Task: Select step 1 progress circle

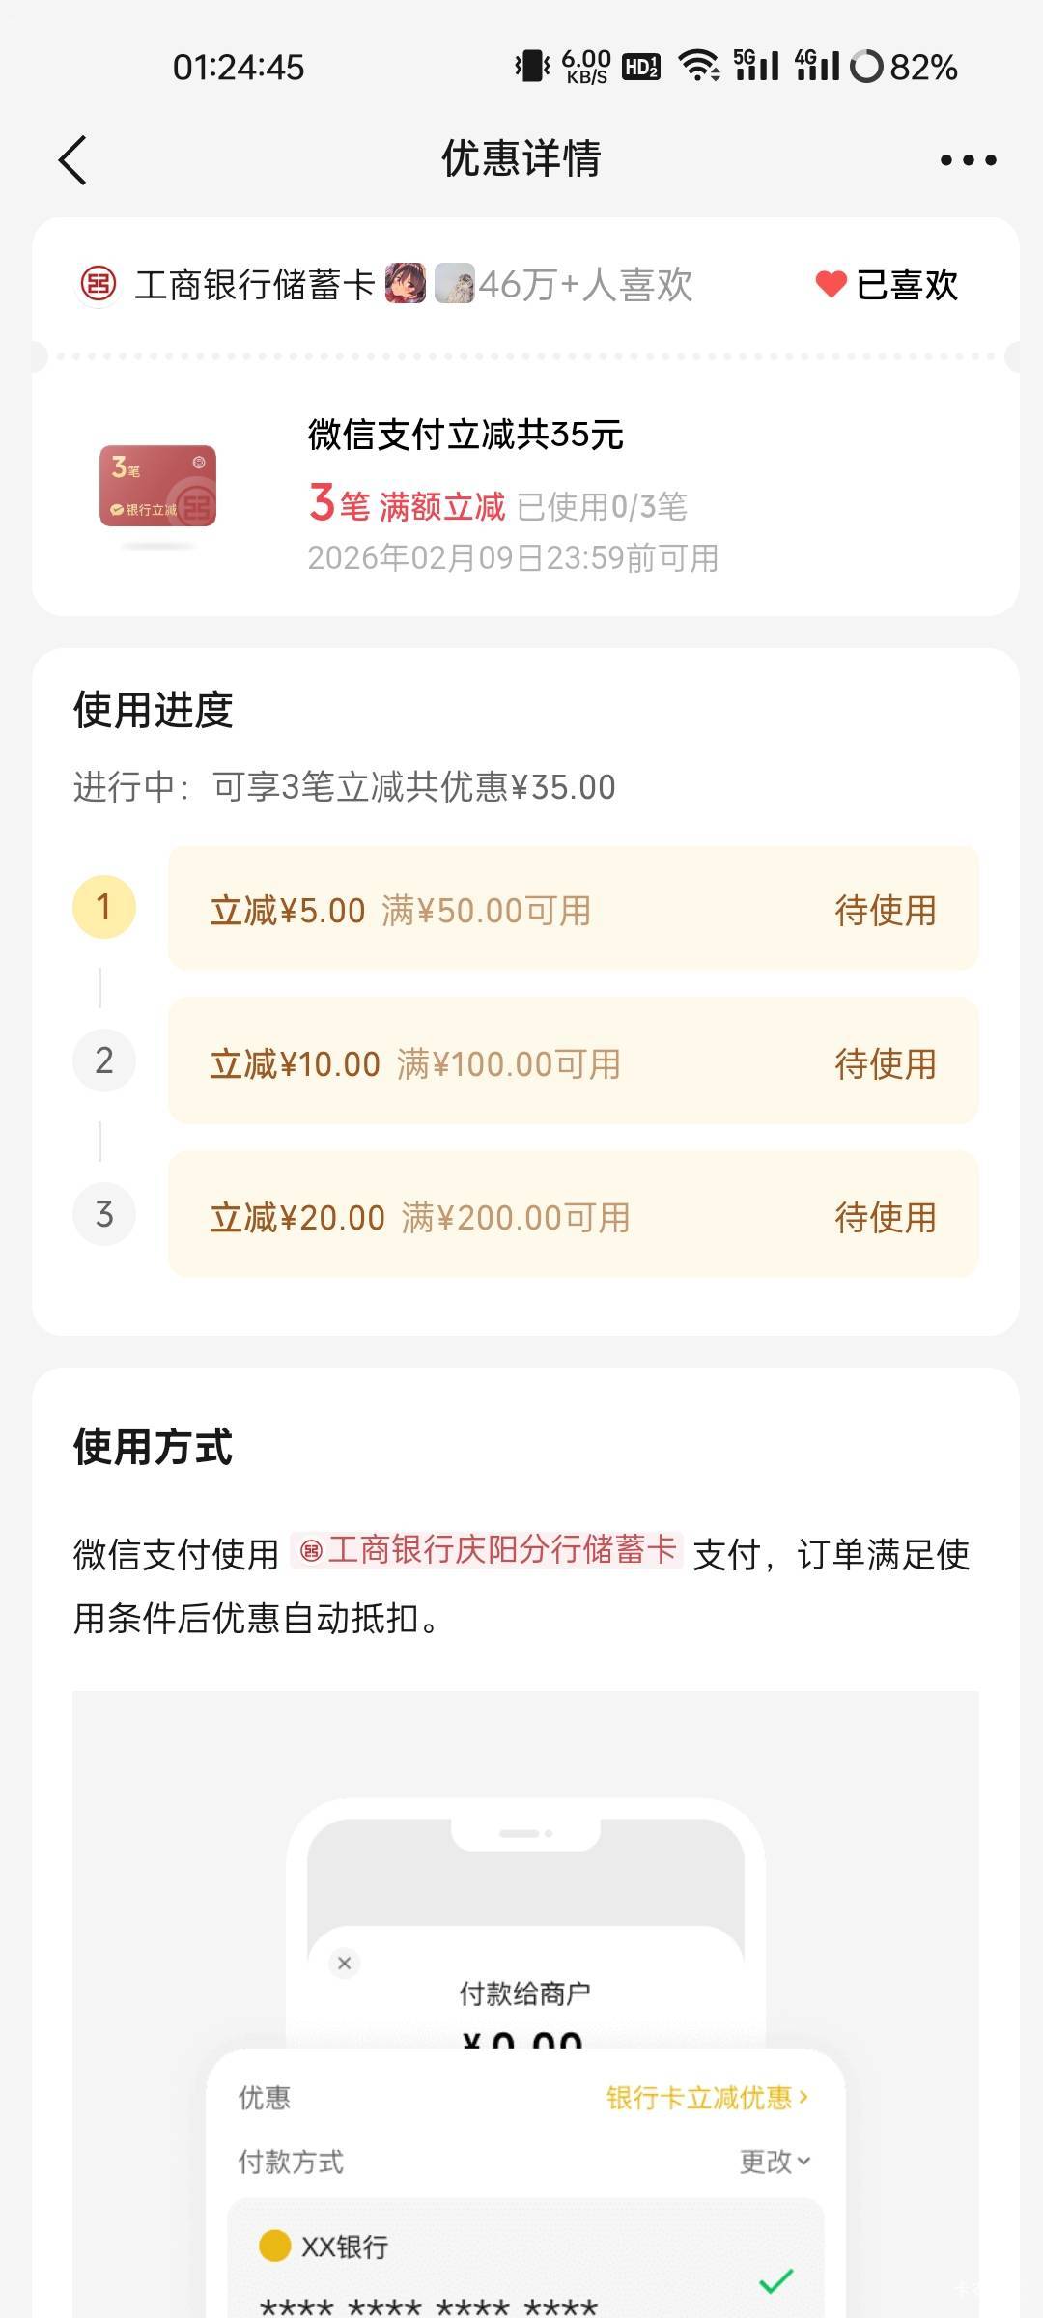Action: [x=104, y=907]
